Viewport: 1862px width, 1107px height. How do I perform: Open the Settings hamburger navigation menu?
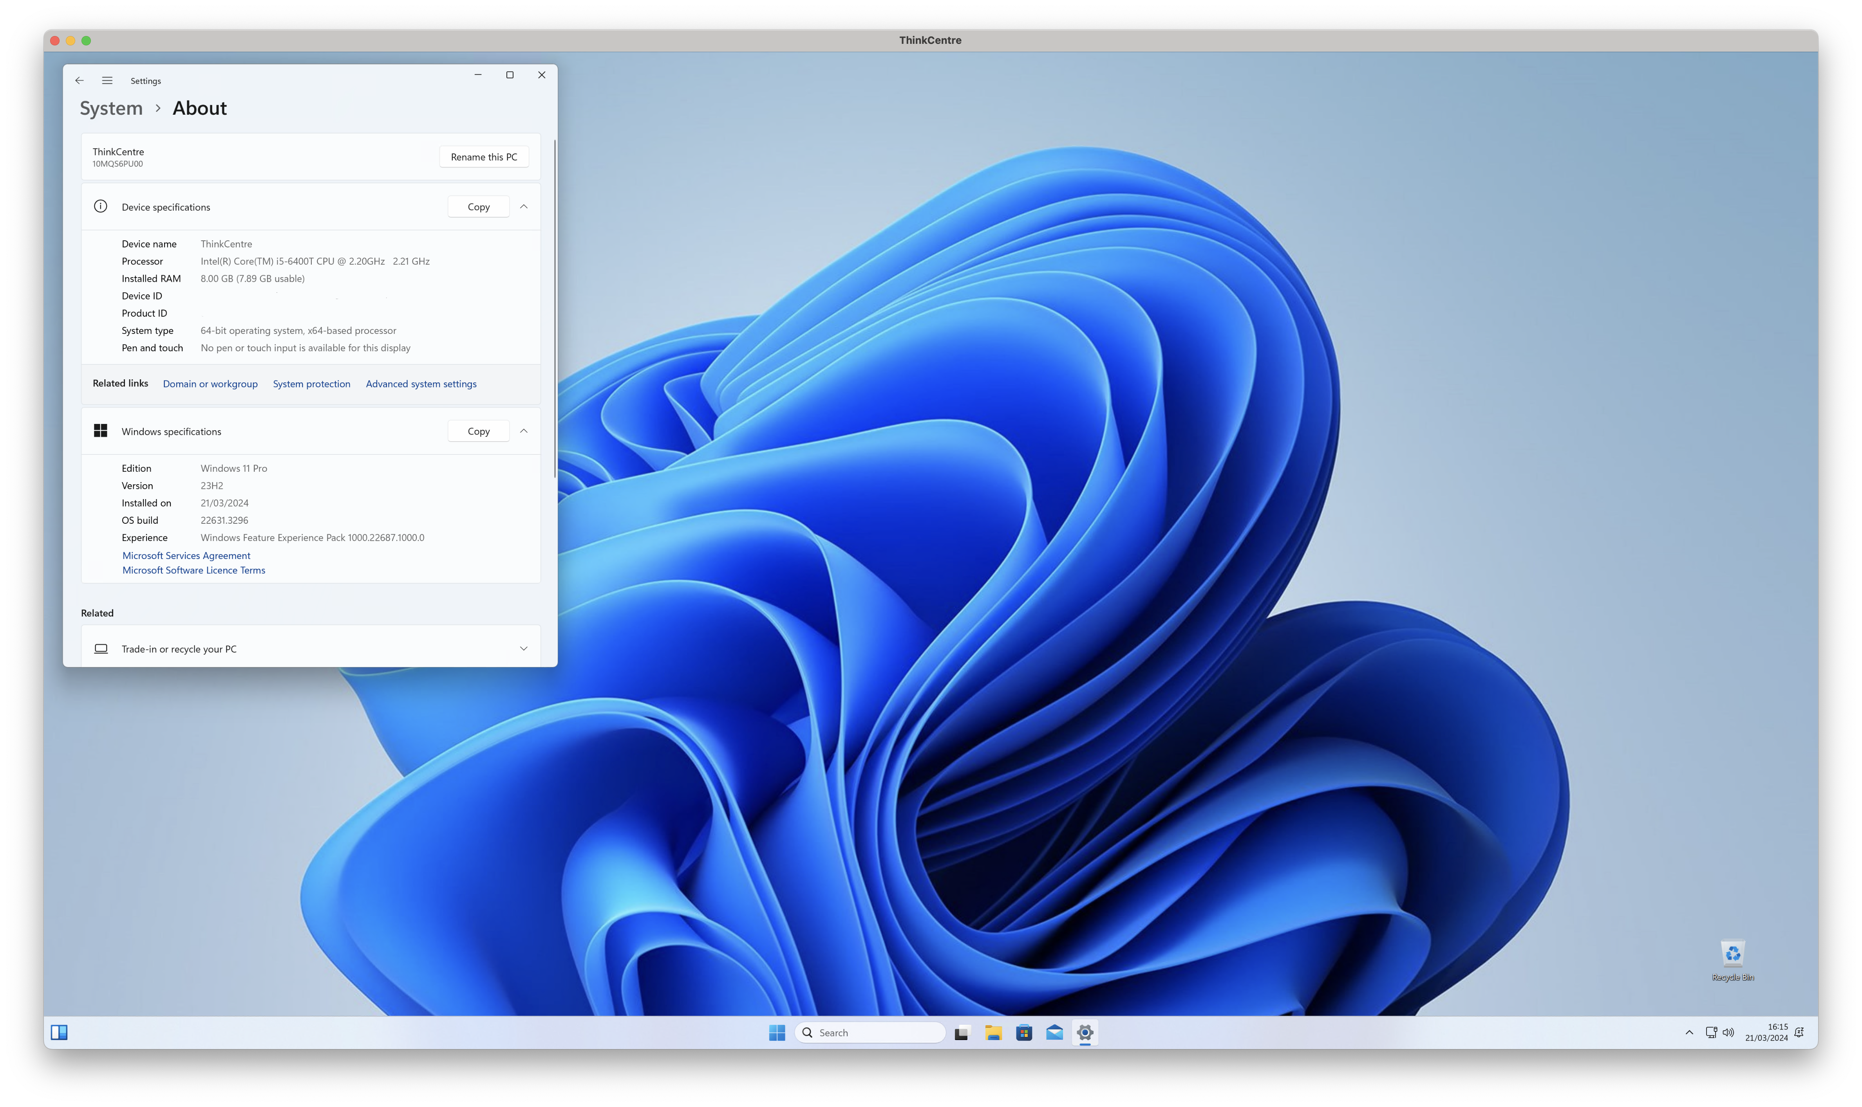107,81
